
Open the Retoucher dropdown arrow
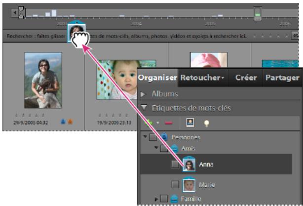click(x=223, y=78)
